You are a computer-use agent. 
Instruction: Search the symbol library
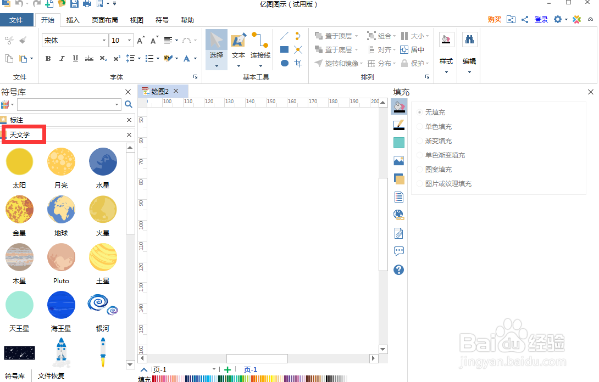tap(129, 104)
